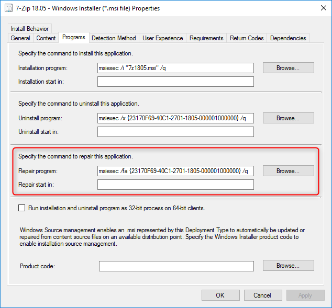Click the 'Product code:' label
This screenshot has height=308, width=332.
[38, 266]
